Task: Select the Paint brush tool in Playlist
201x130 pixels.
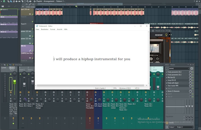Action: [x=11, y=1]
